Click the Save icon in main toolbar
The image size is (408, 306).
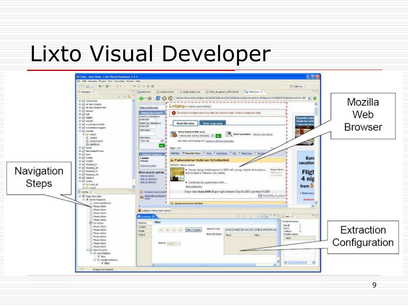click(88, 86)
